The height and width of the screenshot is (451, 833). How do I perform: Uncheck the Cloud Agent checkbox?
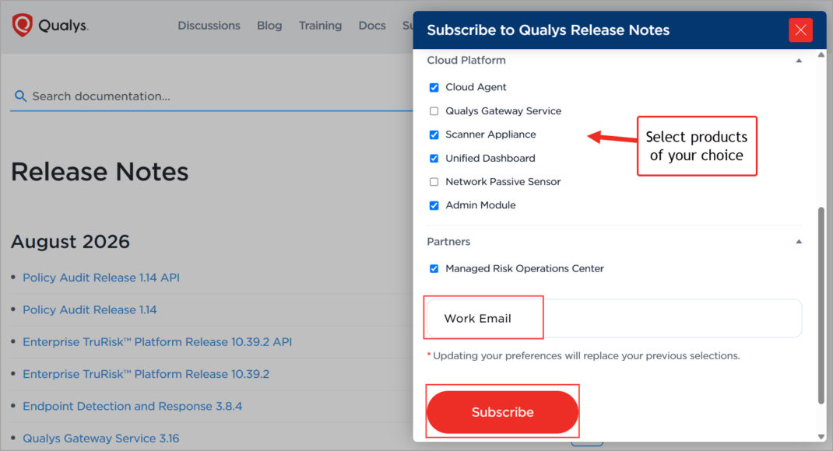pyautogui.click(x=434, y=88)
